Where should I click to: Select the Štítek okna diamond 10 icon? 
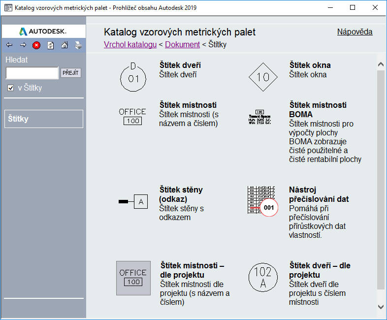263,77
